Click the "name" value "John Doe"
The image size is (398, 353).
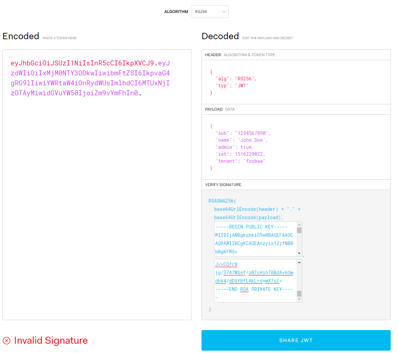(251, 140)
